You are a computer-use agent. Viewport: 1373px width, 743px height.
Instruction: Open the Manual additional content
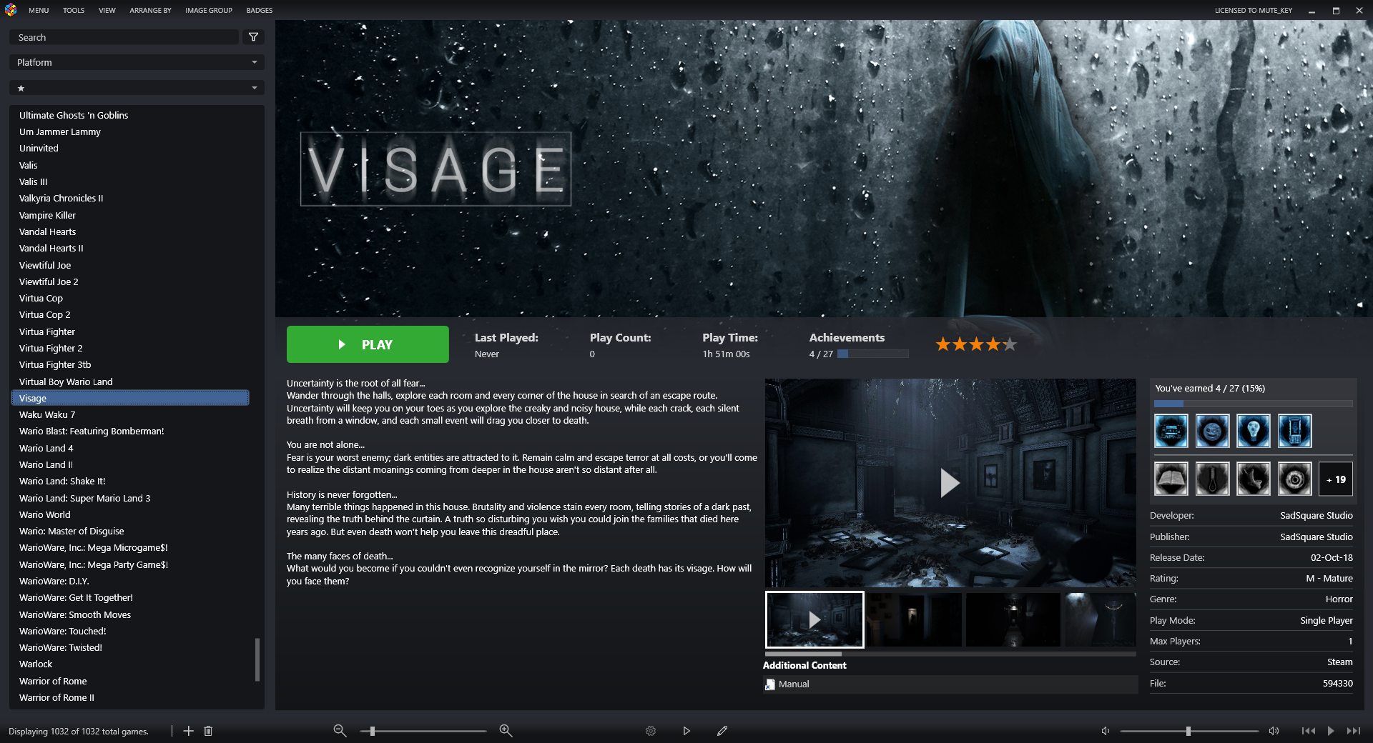[950, 684]
